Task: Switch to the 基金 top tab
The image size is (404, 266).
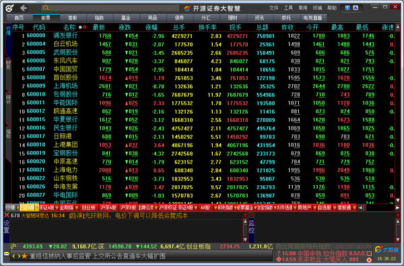Action: [x=126, y=18]
